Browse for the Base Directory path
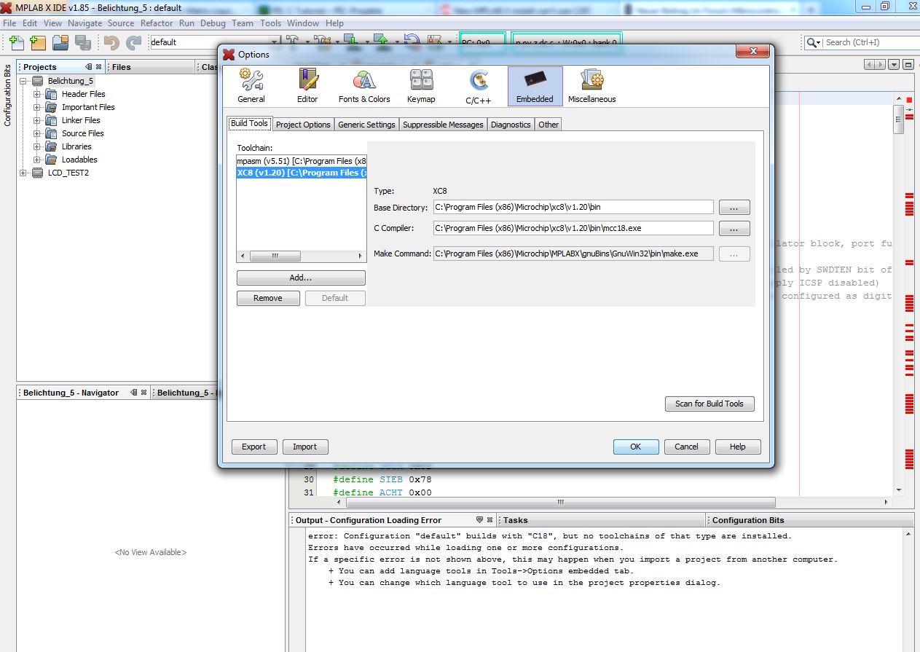 pos(734,208)
